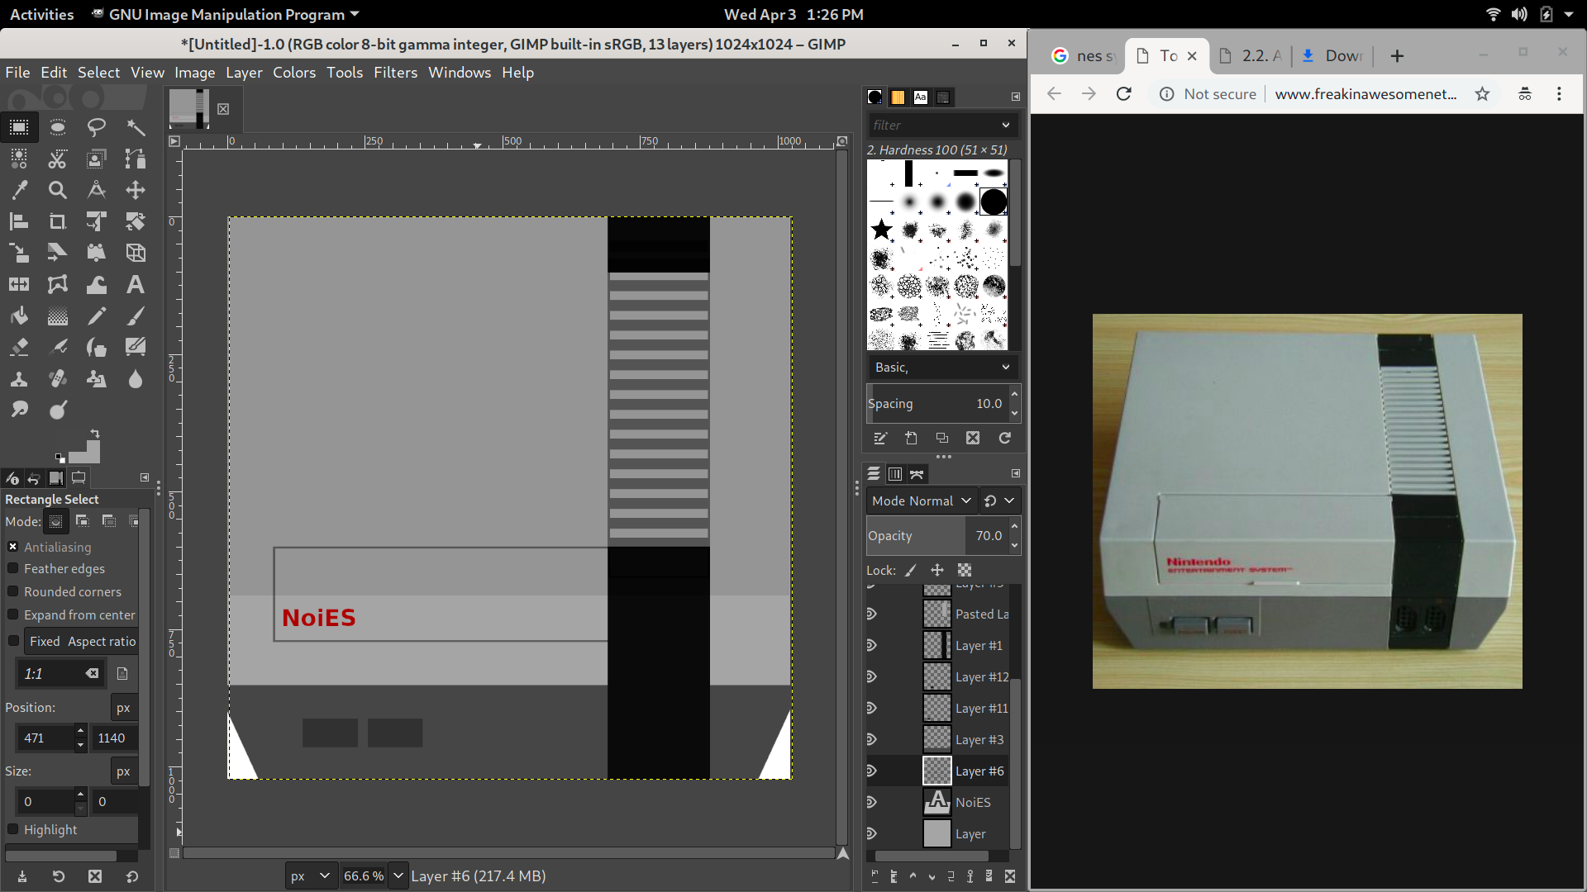This screenshot has height=892, width=1587.
Task: Open the status bar unit px dropdown
Action: 311,876
